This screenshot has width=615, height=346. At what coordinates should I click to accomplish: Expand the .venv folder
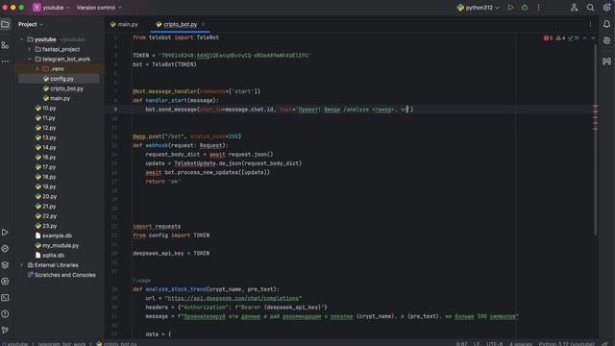[x=37, y=69]
